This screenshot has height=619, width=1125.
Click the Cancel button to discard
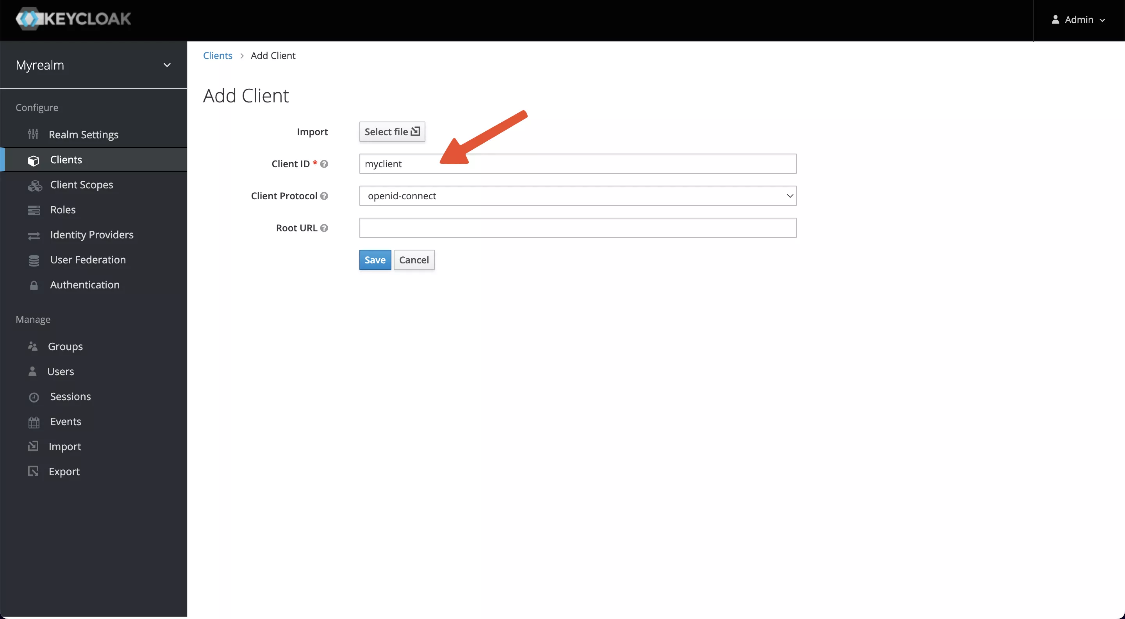pyautogui.click(x=414, y=259)
